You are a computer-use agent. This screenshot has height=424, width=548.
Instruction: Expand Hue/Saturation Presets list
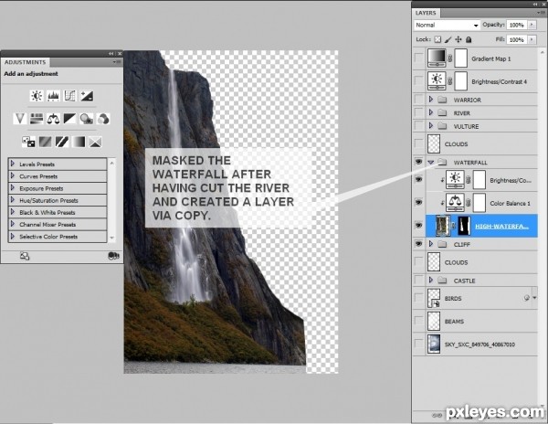tap(13, 200)
